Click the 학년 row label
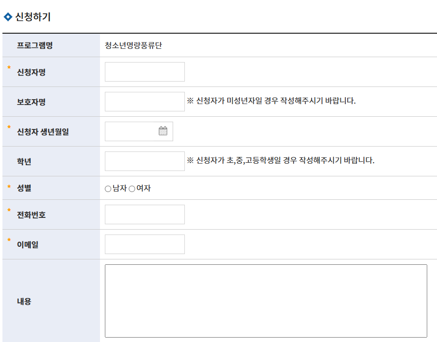This screenshot has width=437, height=342. coord(24,162)
